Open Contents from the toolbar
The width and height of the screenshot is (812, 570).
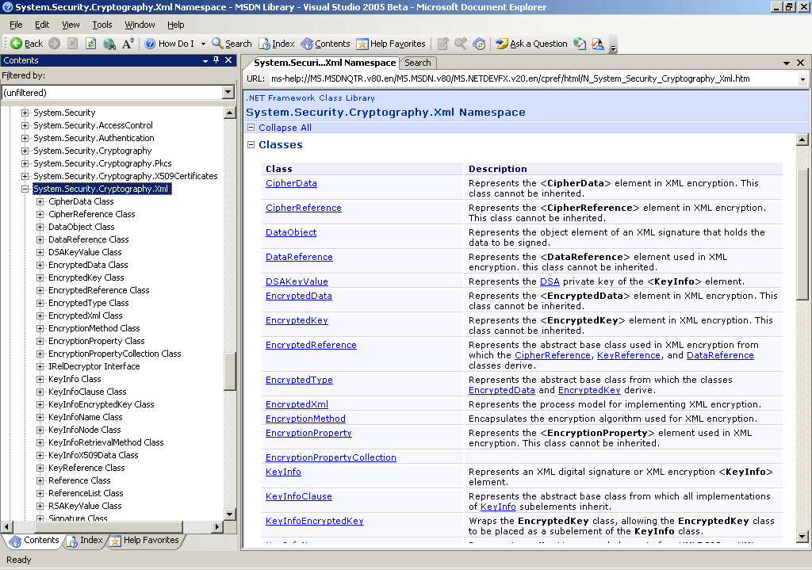click(325, 44)
